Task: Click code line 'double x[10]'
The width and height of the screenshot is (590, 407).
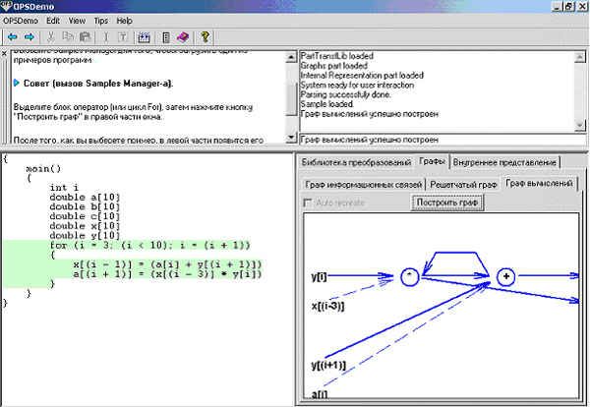Action: coord(85,226)
